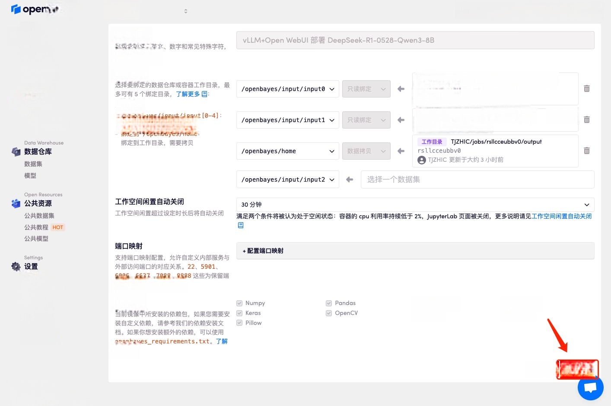Toggle the Keras checkbox
Screen dimensions: 611x406
(x=239, y=313)
